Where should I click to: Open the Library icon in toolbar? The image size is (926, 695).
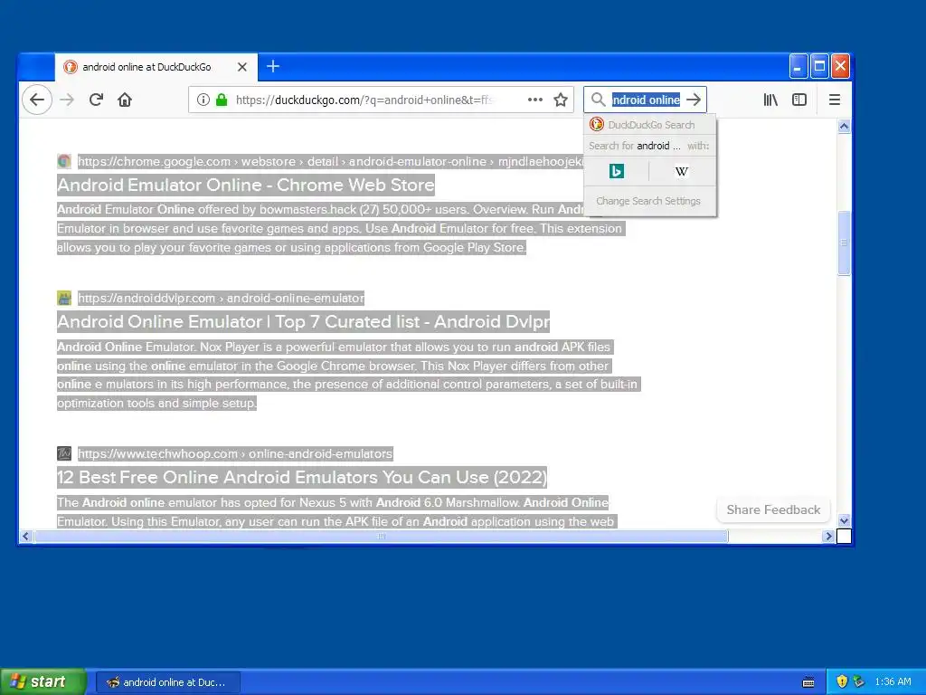[x=770, y=100]
